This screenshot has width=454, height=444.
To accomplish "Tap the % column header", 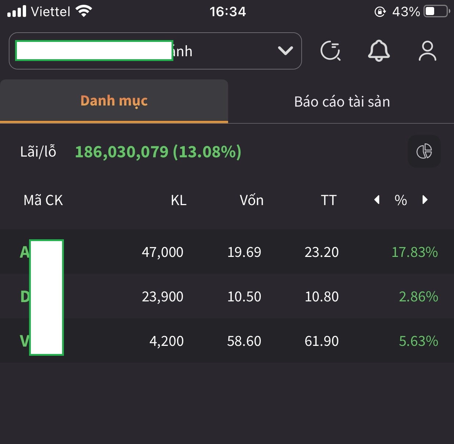I will pos(401,200).
